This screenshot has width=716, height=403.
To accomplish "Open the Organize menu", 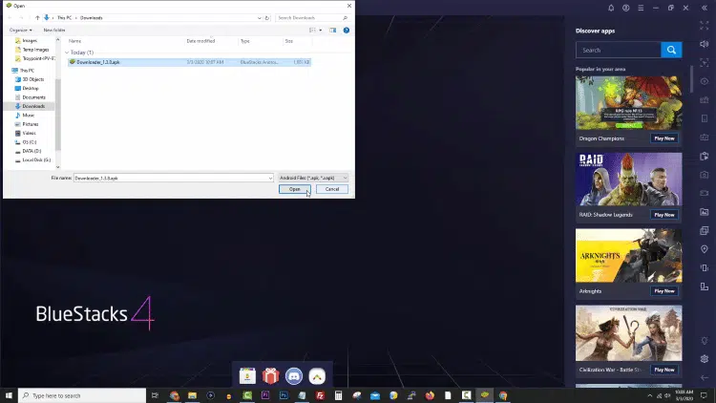I will pyautogui.click(x=21, y=31).
